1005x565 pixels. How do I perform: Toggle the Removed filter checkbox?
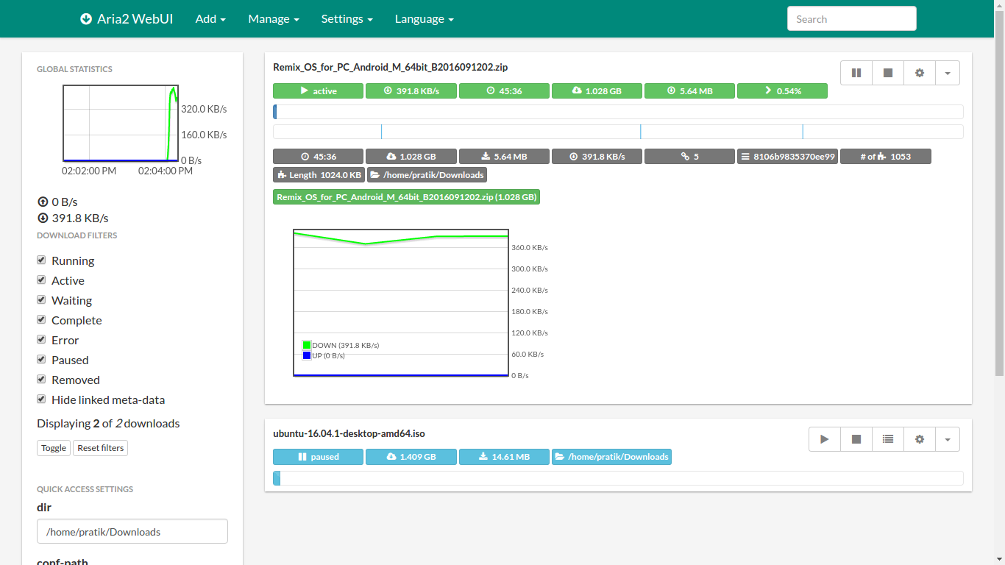41,379
